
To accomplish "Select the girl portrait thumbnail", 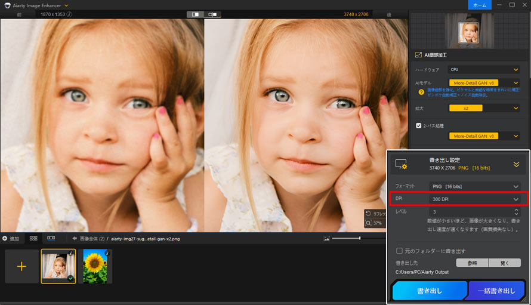I will [58, 266].
